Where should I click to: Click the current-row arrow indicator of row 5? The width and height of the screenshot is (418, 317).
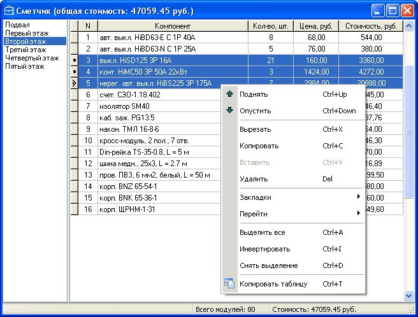pos(75,83)
